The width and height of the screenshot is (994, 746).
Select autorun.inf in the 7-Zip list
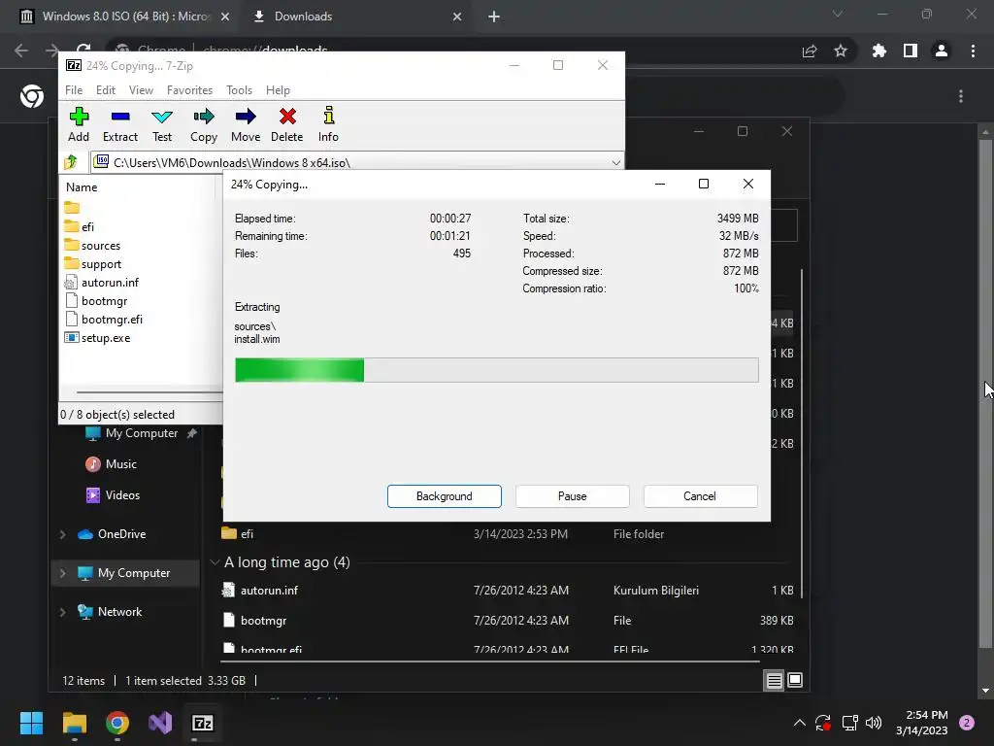(101, 283)
